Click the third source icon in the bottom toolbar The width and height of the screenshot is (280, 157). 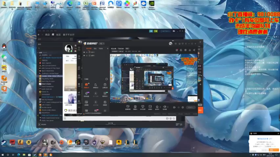pos(142,107)
